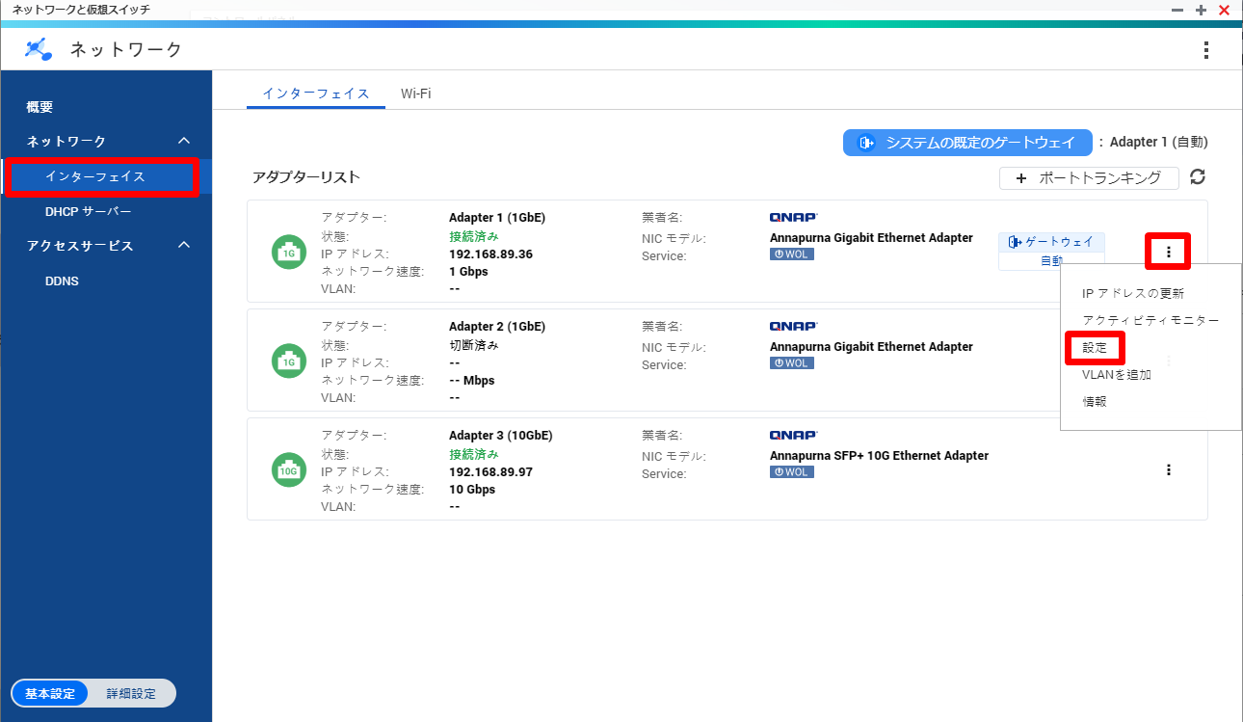Minimize the ネットワークと仮想スイッチ window

coord(1177,10)
